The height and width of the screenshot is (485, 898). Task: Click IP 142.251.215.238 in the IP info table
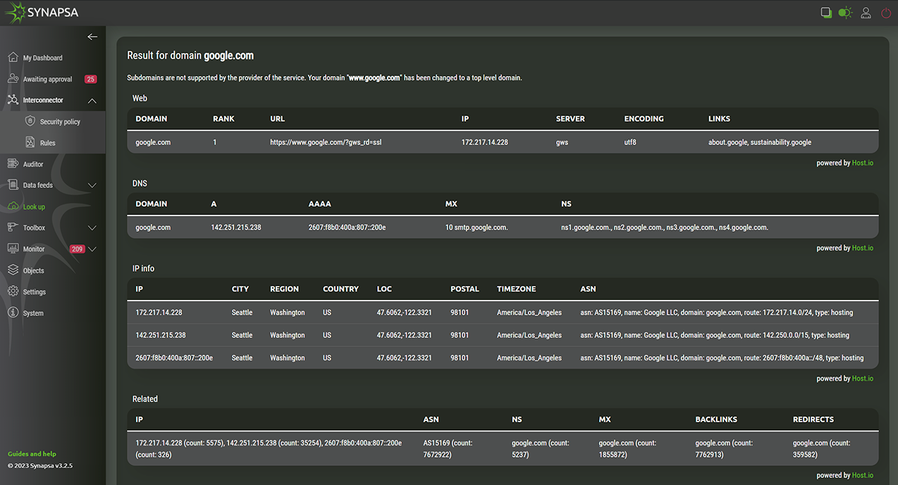[x=161, y=335]
